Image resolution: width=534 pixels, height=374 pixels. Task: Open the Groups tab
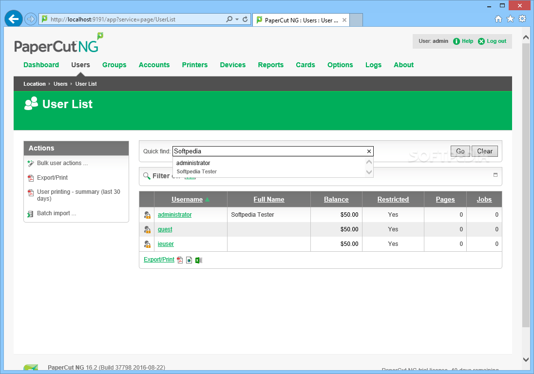[x=114, y=65]
